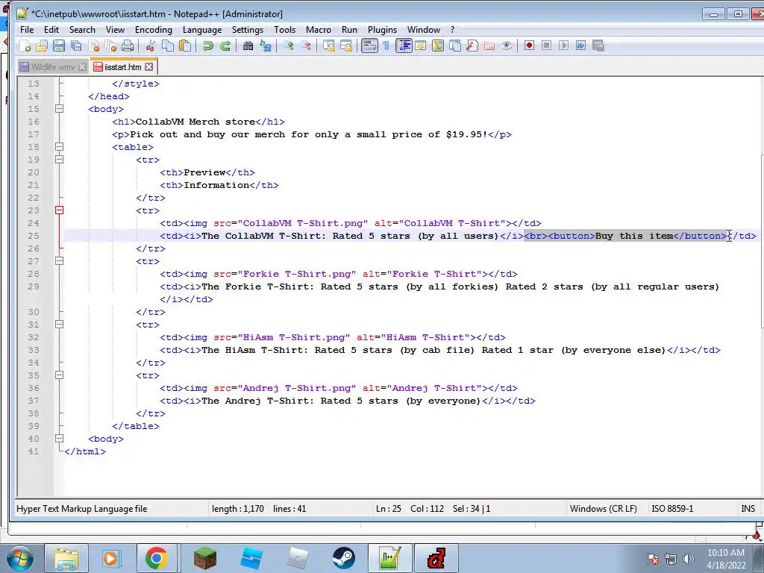Open the Replace dialog toolbar icon
Viewport: 764px width, 573px height.
click(266, 46)
